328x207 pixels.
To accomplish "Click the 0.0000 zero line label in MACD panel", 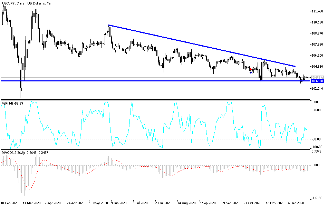I will coord(317,166).
